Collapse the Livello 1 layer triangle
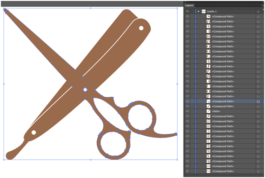The width and height of the screenshot is (265, 178). point(199,11)
